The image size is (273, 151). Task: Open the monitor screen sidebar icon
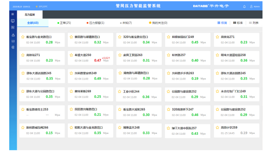click(13, 21)
